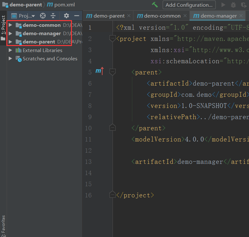Click fold end marker at line 16

pyautogui.click(x=113, y=194)
